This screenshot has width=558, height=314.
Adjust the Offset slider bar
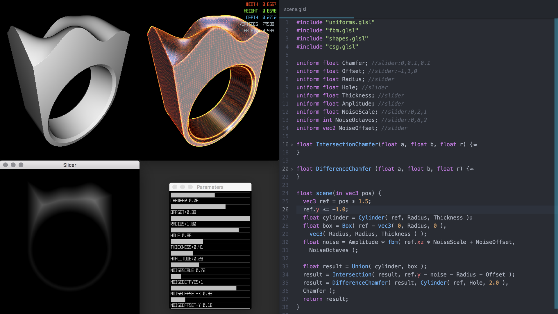210,207
